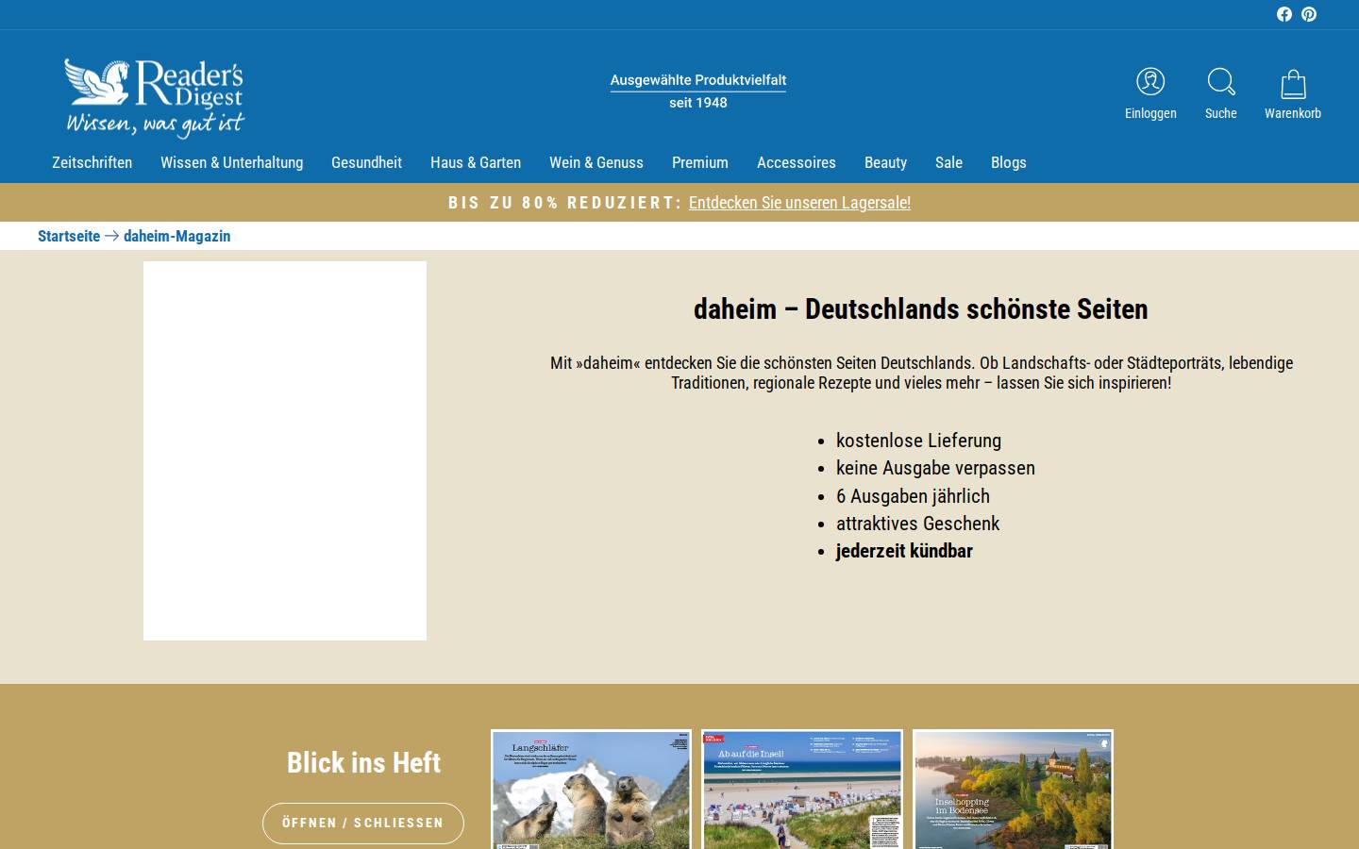Viewport: 1359px width, 849px height.
Task: Click the ÖFFNEN / SCHLIESSEN button
Action: [x=363, y=823]
